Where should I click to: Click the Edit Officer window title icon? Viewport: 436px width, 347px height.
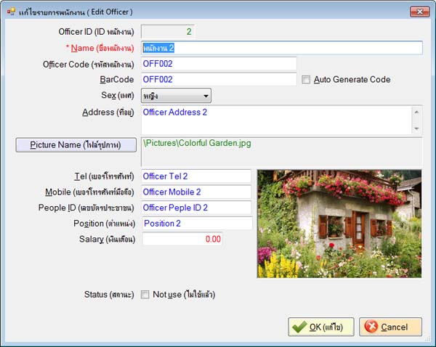pyautogui.click(x=11, y=12)
